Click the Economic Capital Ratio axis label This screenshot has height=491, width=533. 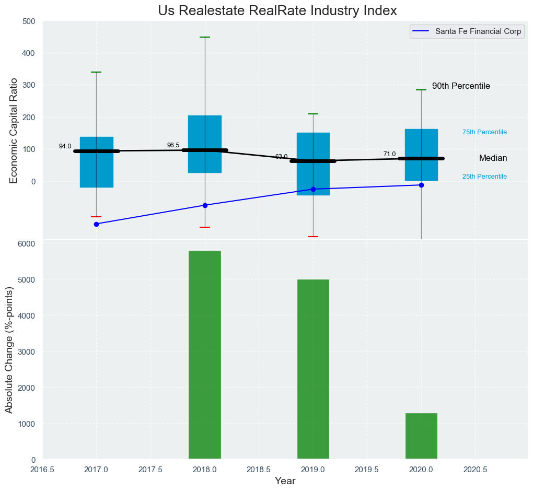pos(14,131)
